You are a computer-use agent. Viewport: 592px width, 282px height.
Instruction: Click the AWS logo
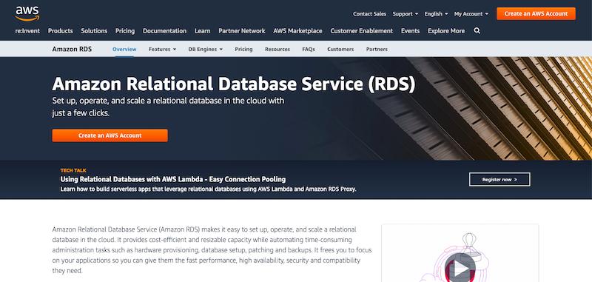pyautogui.click(x=27, y=13)
